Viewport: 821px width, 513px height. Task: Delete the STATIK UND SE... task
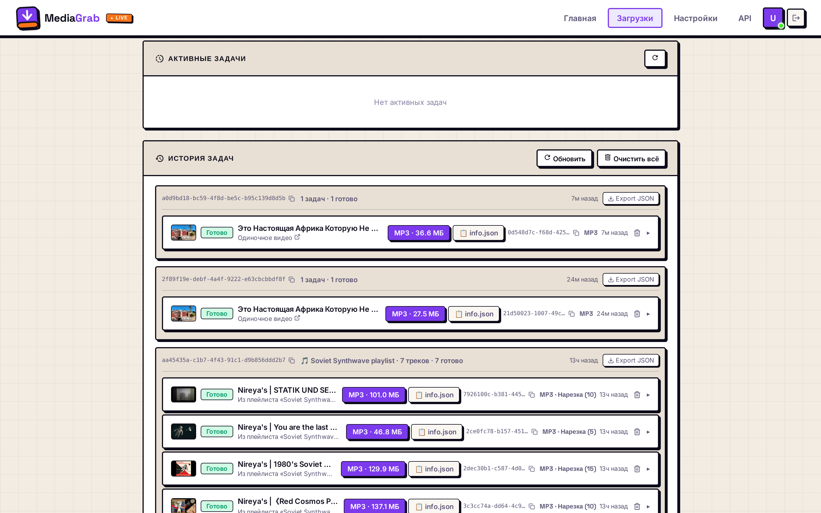[x=637, y=395]
